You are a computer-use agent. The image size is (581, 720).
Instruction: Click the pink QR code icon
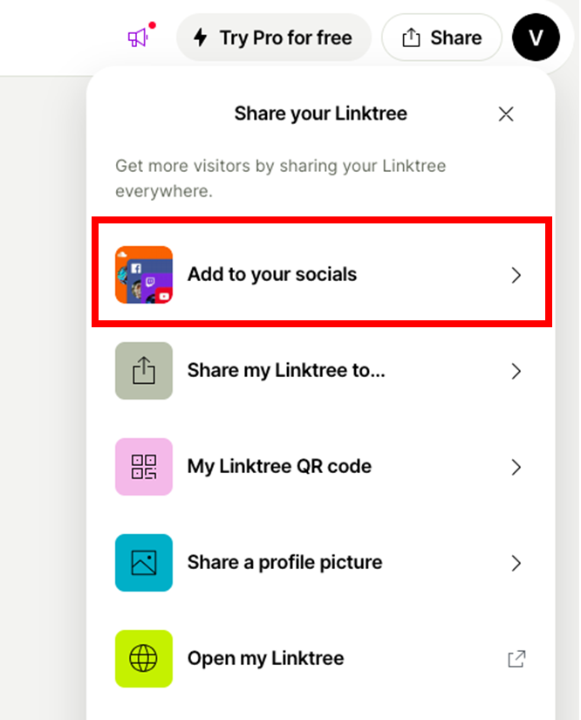[144, 467]
